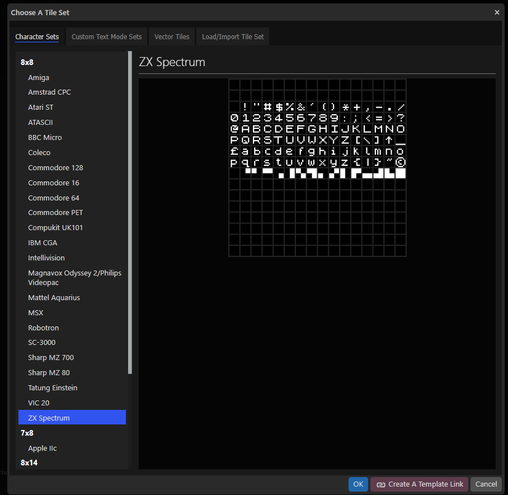
Task: Click the 7x8 group header
Action: [x=27, y=433]
